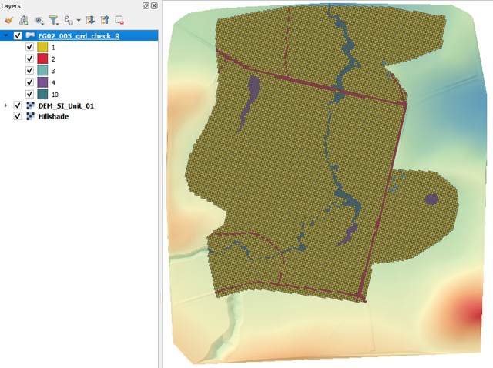Toggle visibility of DEM_SI_Unit_01 layer

pos(18,105)
